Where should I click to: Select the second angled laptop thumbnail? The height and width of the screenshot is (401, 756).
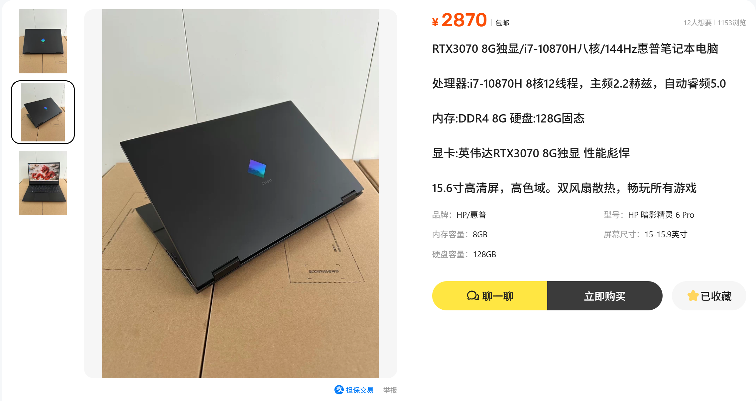43,112
